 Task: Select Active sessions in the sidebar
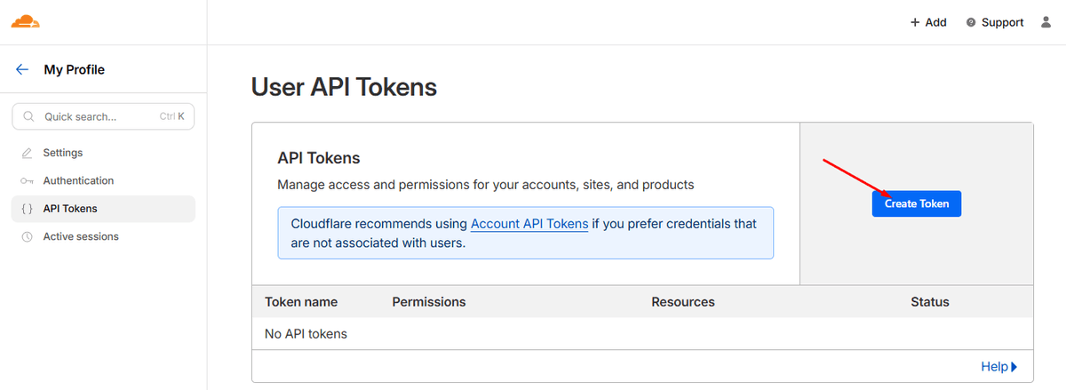point(81,237)
